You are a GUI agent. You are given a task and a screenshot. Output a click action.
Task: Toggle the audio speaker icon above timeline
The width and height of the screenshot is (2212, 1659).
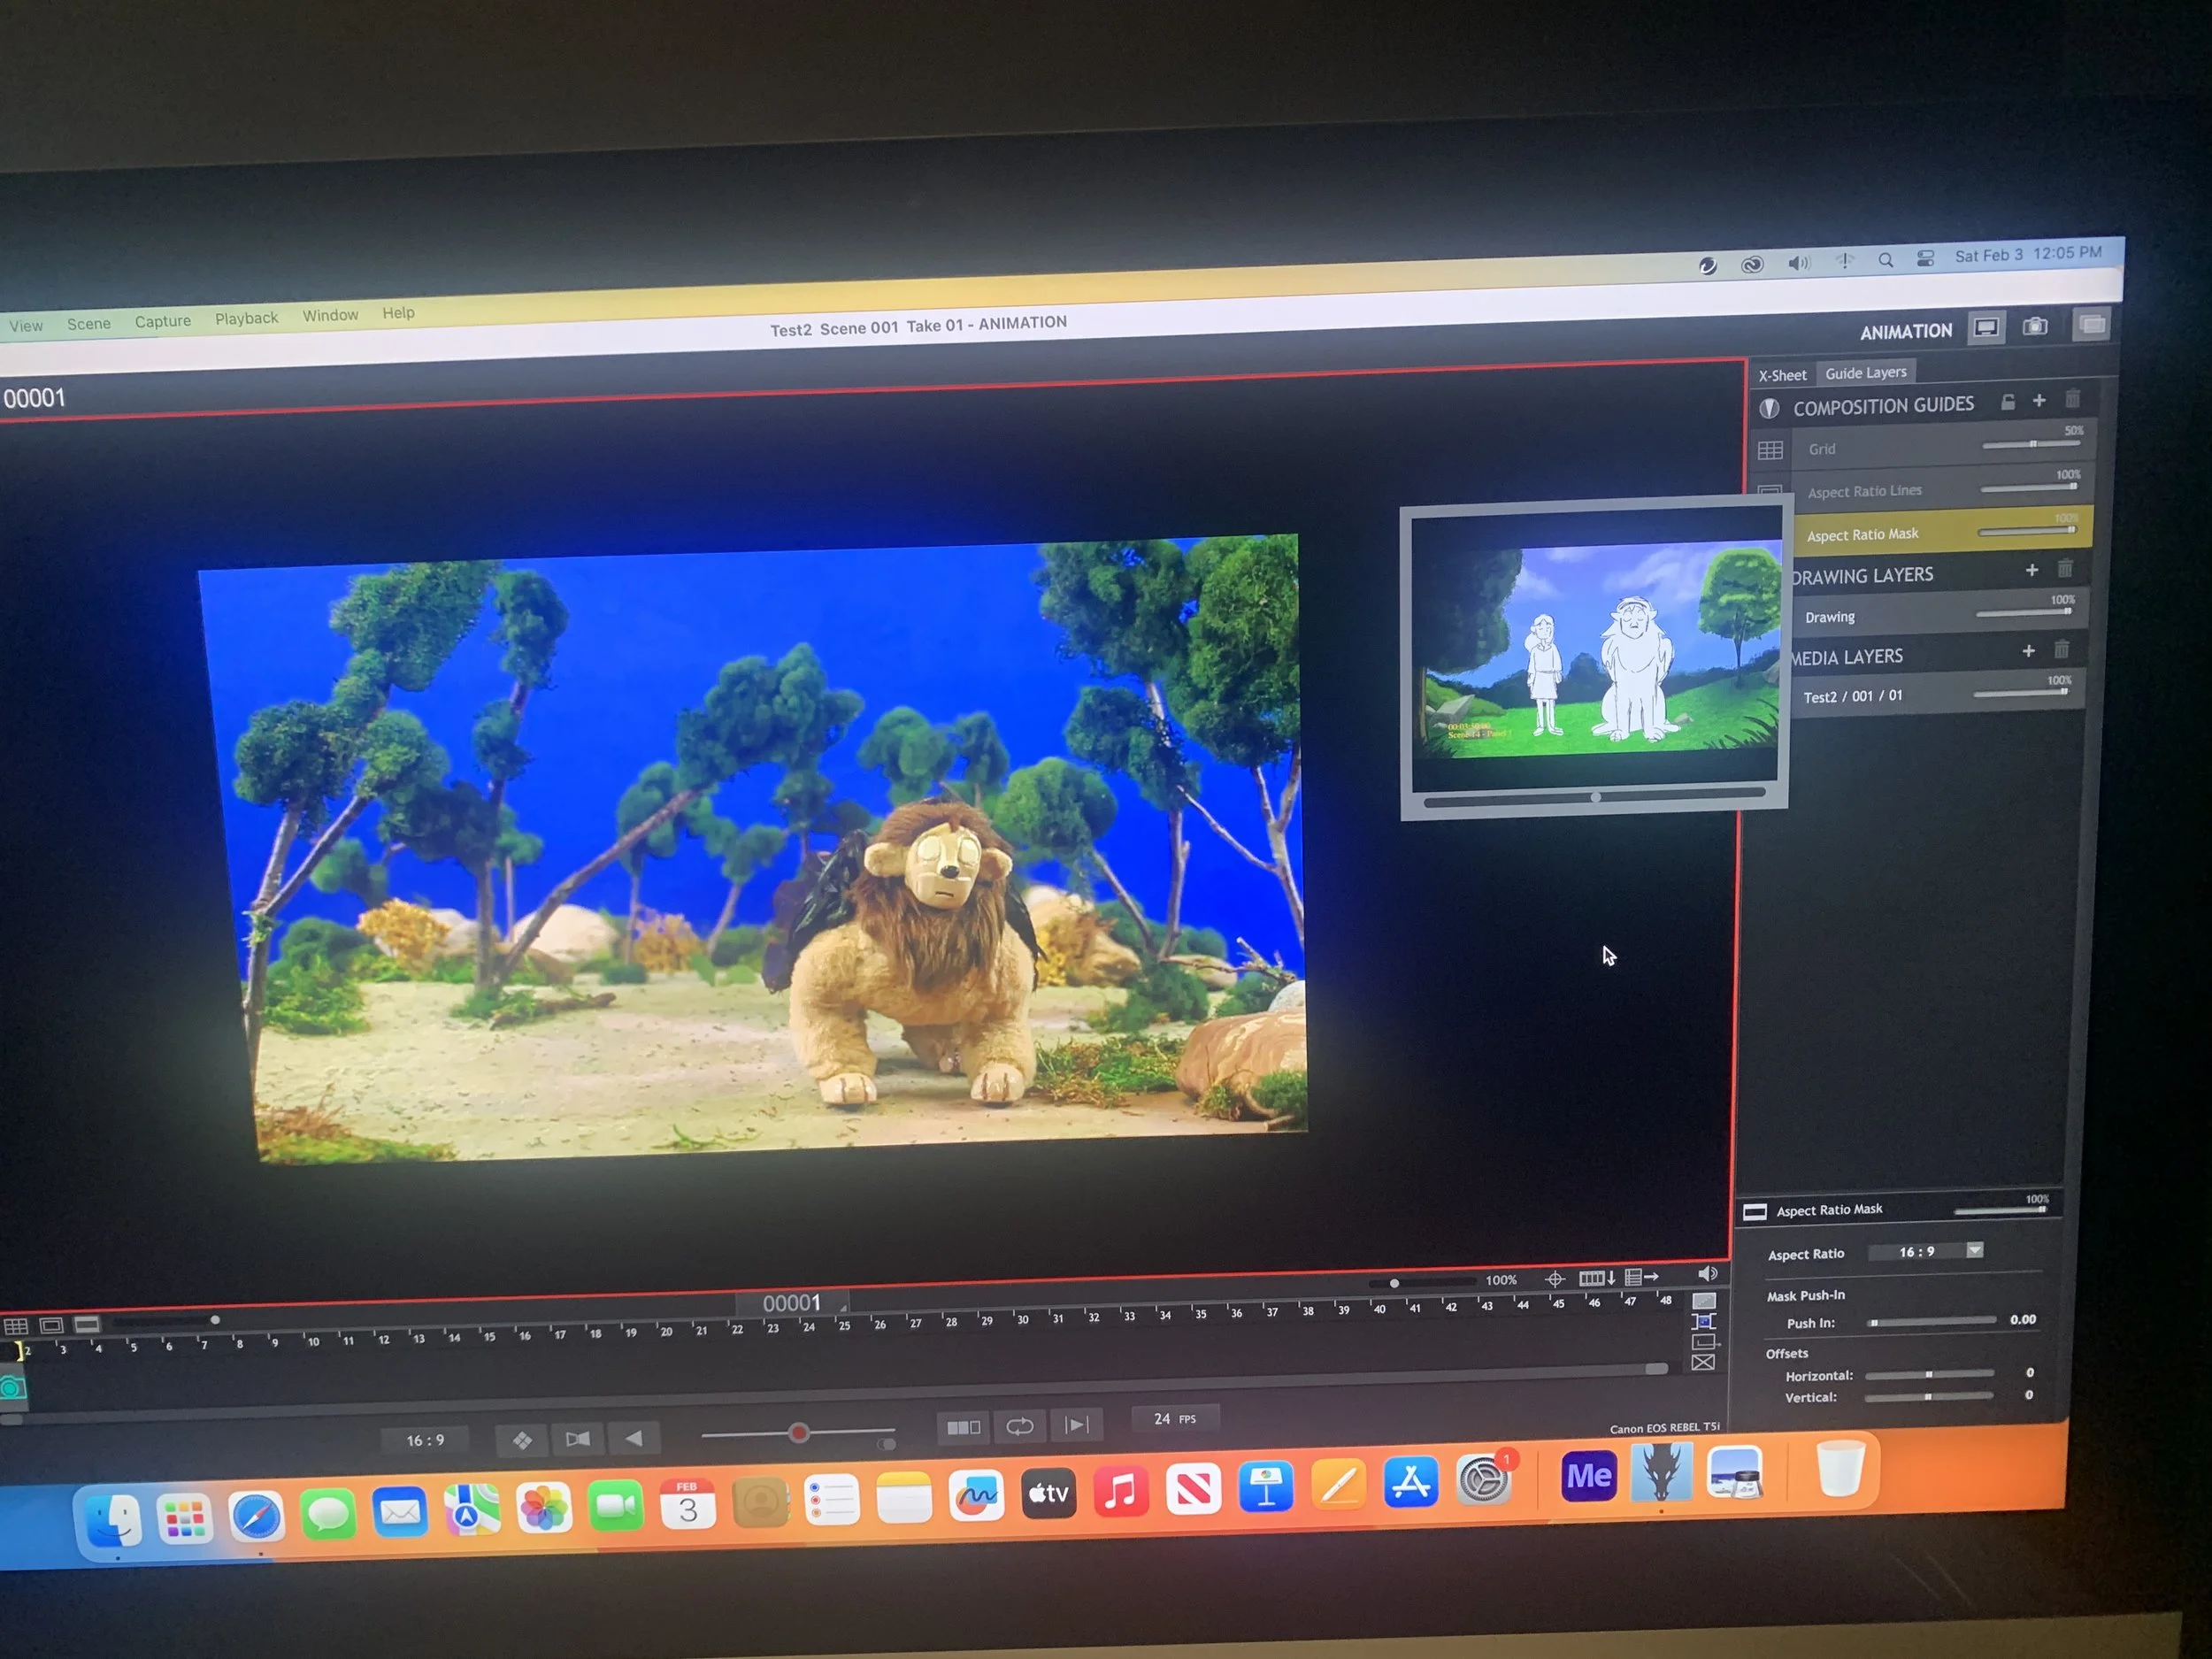pyautogui.click(x=1708, y=1274)
